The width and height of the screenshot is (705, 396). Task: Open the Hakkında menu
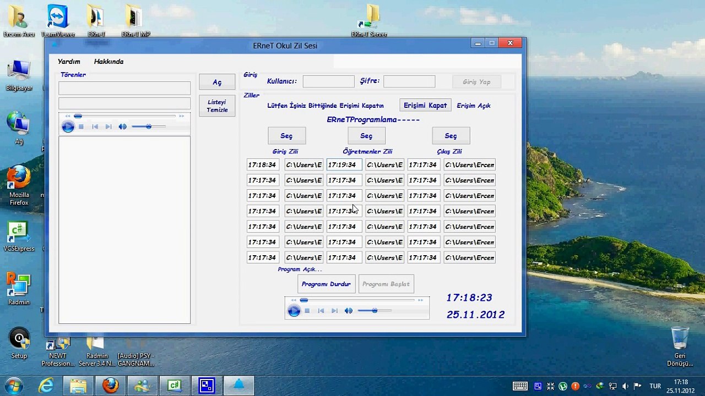click(x=109, y=62)
